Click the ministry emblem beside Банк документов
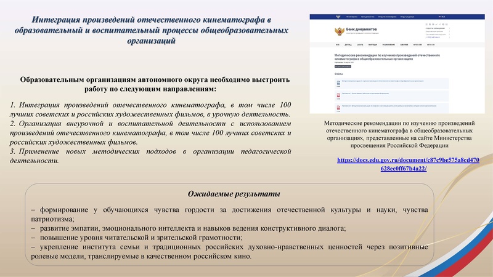This screenshot has height=277, width=493. (x=340, y=31)
